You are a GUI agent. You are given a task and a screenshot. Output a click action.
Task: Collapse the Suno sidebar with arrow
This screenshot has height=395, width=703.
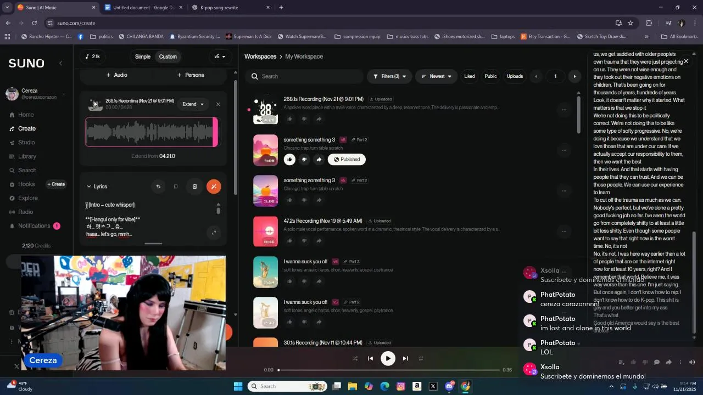point(60,63)
